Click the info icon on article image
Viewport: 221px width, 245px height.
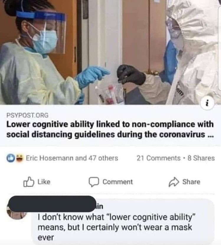click(207, 103)
